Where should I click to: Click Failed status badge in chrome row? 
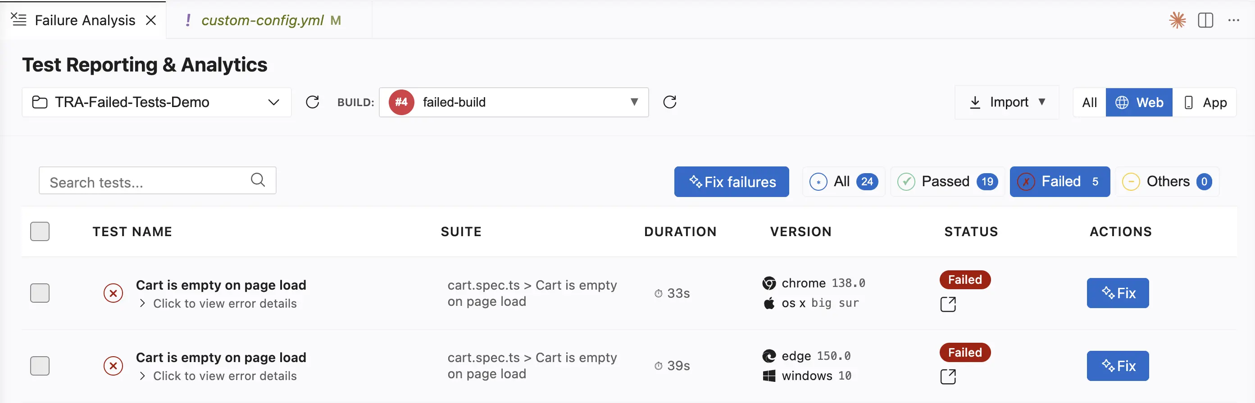tap(964, 280)
